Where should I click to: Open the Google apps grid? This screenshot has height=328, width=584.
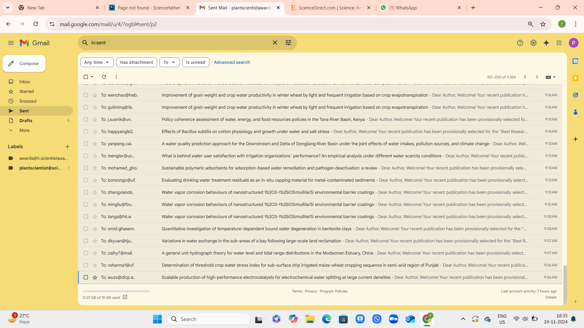pyautogui.click(x=559, y=43)
